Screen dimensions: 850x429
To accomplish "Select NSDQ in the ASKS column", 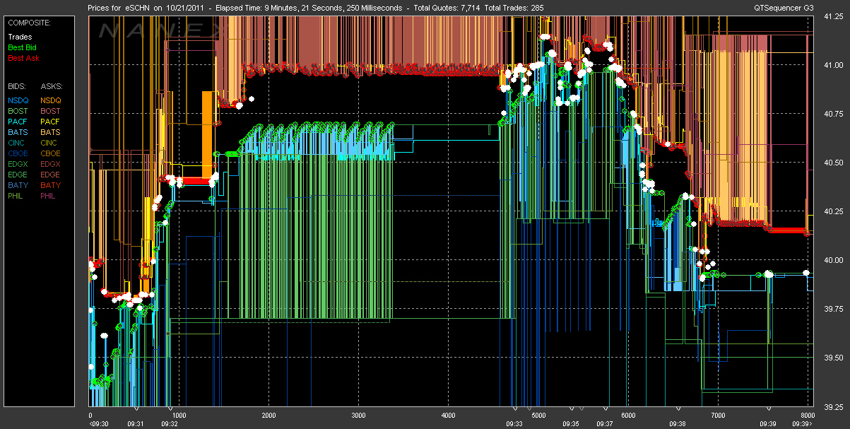I will [x=51, y=100].
